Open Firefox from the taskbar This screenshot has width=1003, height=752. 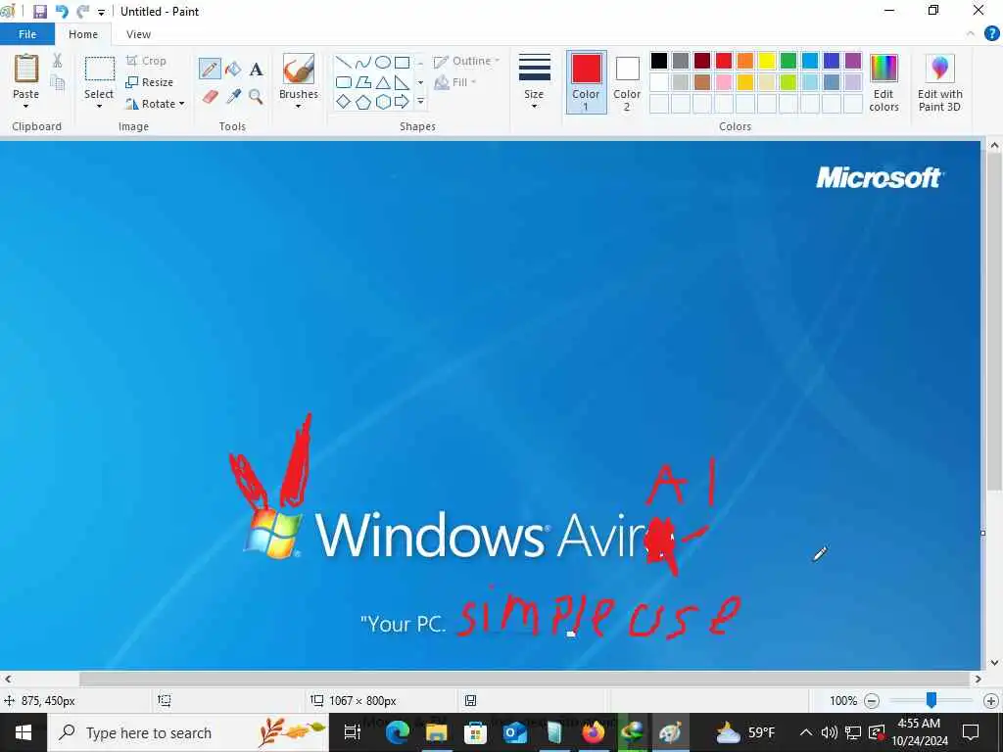click(593, 732)
